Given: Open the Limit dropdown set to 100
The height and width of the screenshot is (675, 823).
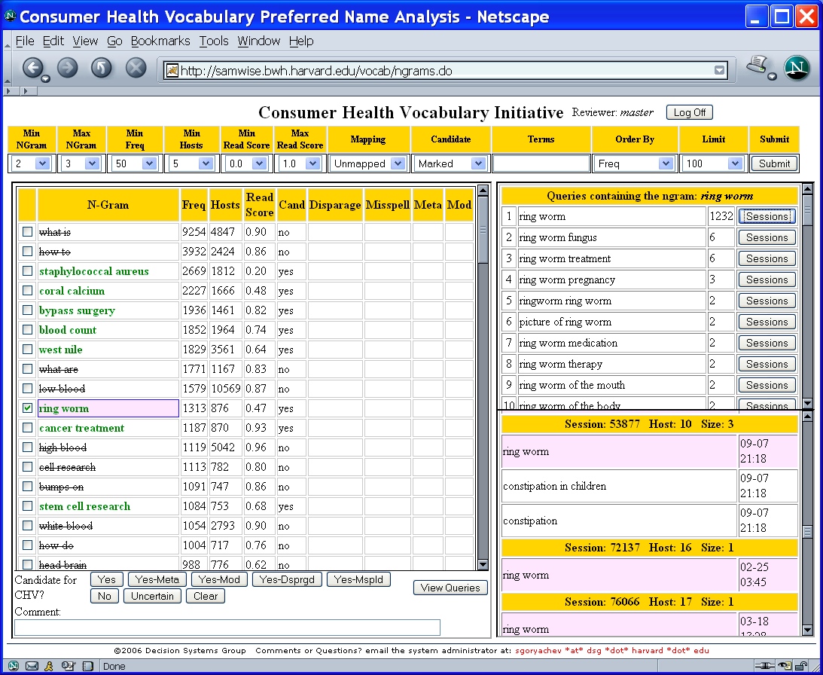Looking at the screenshot, I should click(712, 163).
